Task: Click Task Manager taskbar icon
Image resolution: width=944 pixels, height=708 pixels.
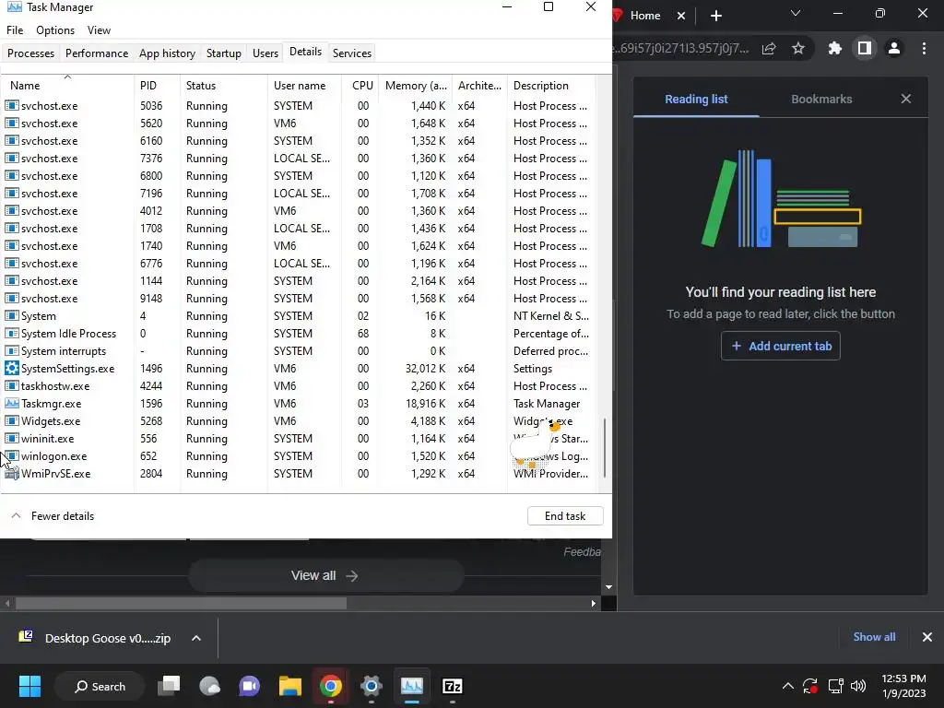Action: click(412, 686)
